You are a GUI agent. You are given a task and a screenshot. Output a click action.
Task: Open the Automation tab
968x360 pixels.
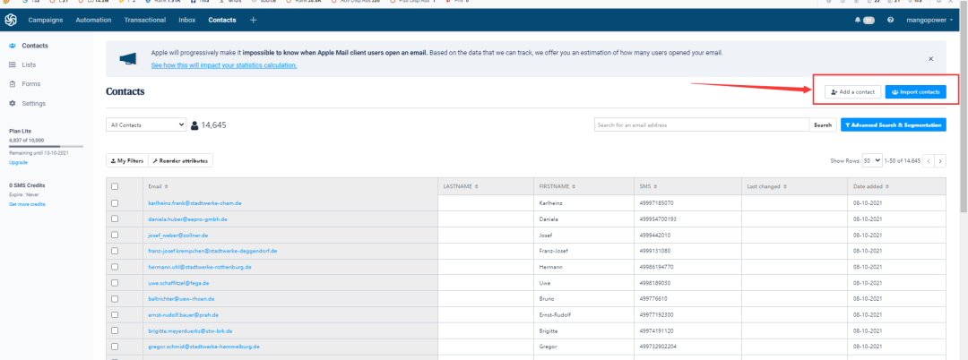pos(93,21)
